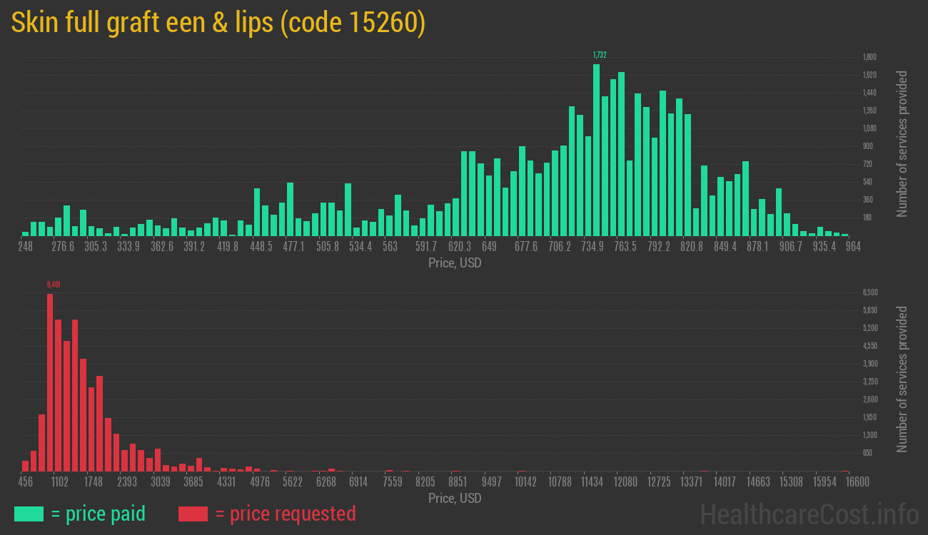The image size is (928, 535).
Task: Click the 16600 tick on the red chart axis
Action: click(845, 482)
